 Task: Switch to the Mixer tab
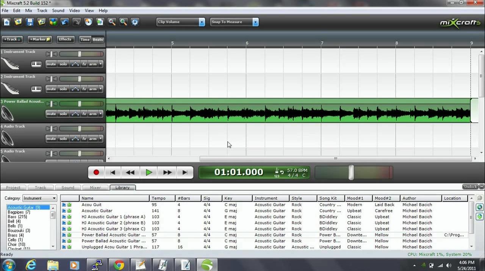pos(95,188)
